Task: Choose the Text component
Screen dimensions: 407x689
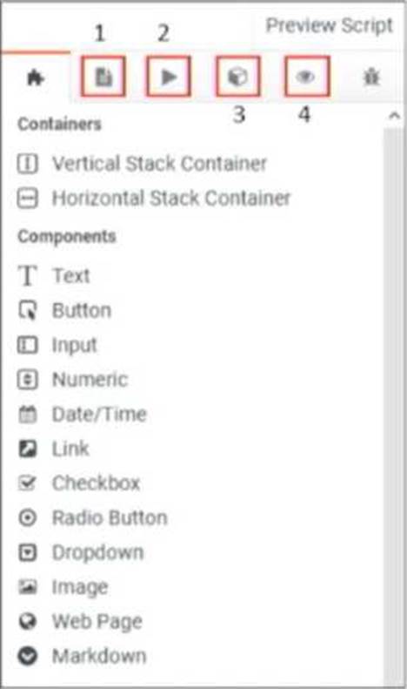Action: coord(54,276)
